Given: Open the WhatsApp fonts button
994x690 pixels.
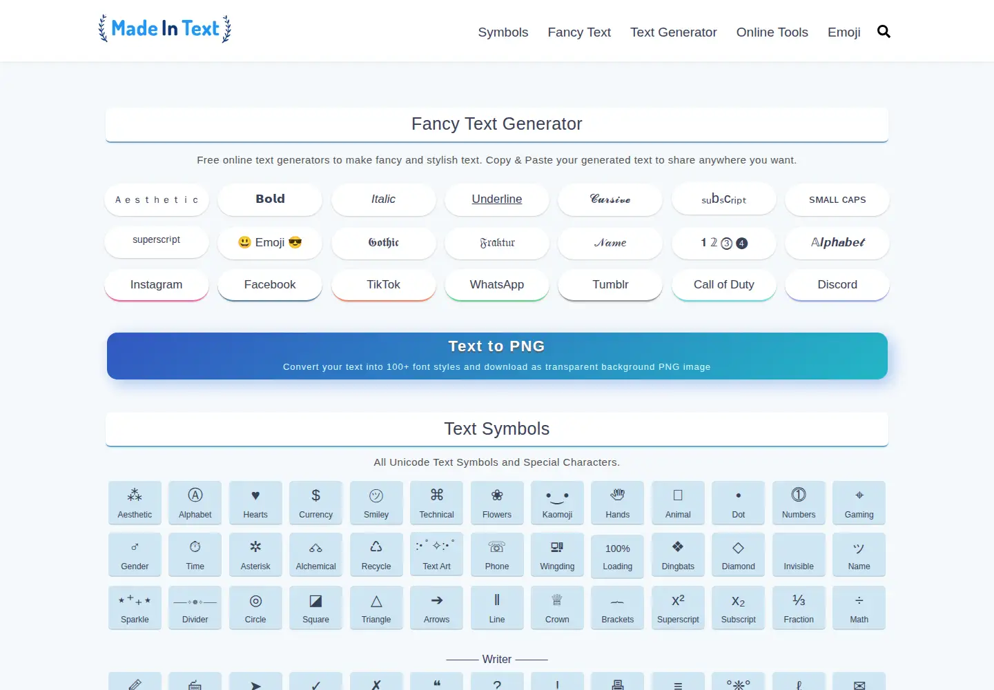Looking at the screenshot, I should pos(497,285).
